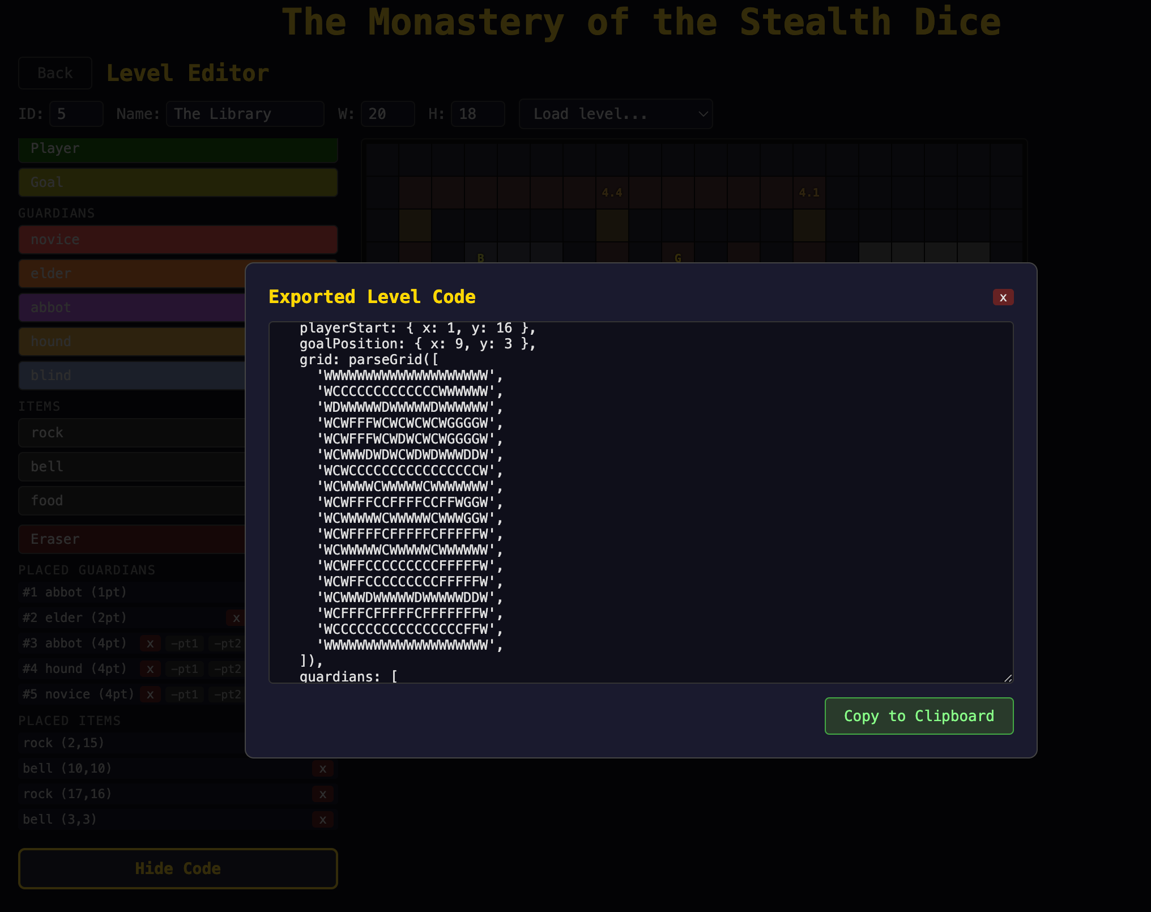Delete guardian #3 abbot
This screenshot has width=1151, height=912.
(x=150, y=643)
